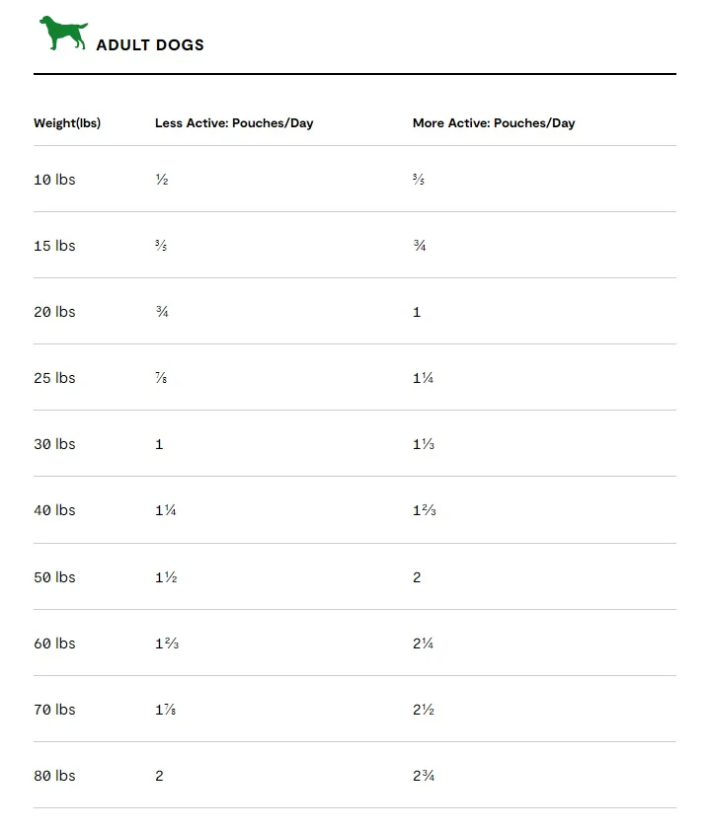Click the Weight(lbs) column header
The image size is (709, 833).
click(x=67, y=123)
